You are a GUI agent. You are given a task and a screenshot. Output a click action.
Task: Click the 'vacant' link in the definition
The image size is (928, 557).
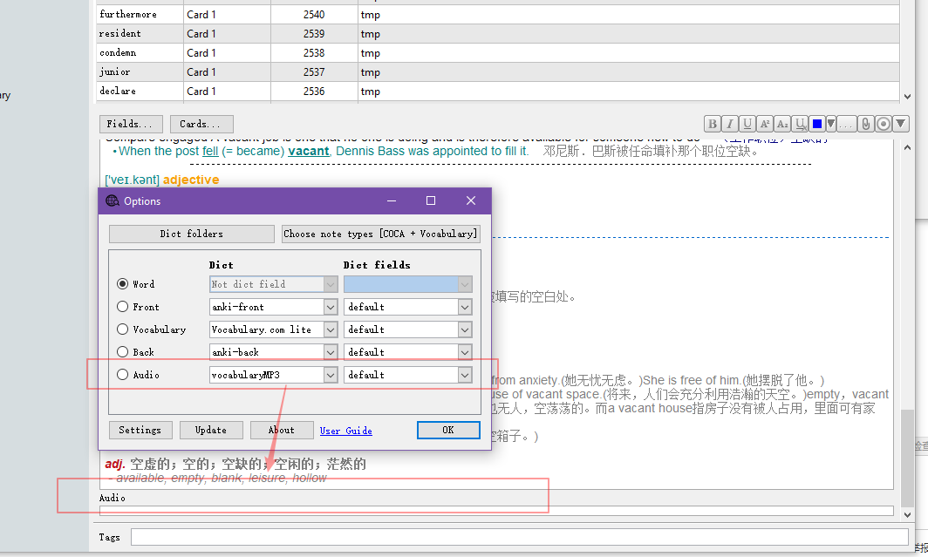pyautogui.click(x=309, y=152)
